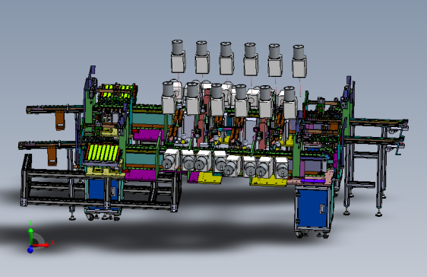Click the green Y axis arrow of the triad
The image size is (427, 277).
(31, 236)
